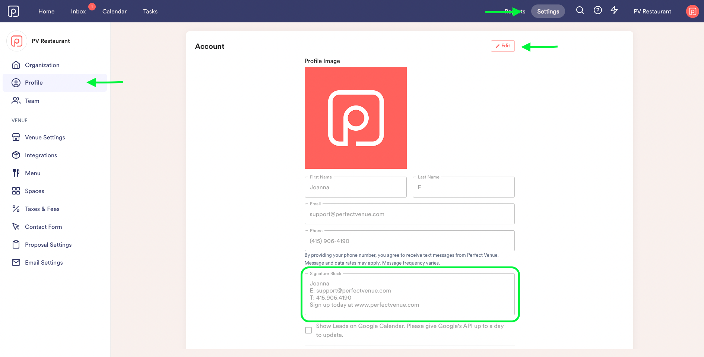
Task: Click the Team people icon in sidebar
Action: (16, 101)
